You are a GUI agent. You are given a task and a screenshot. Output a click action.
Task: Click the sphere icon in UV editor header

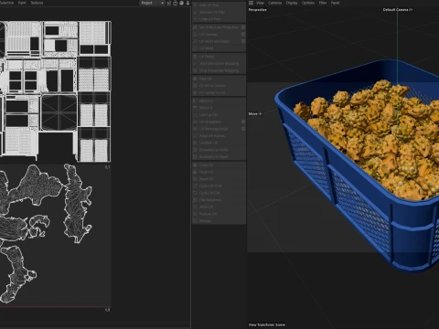point(181,3)
